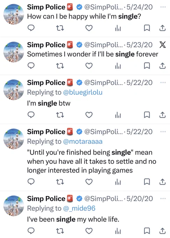170x238 pixels.
Task: View analytics for the 5/24/20 tweet
Action: [118, 28]
